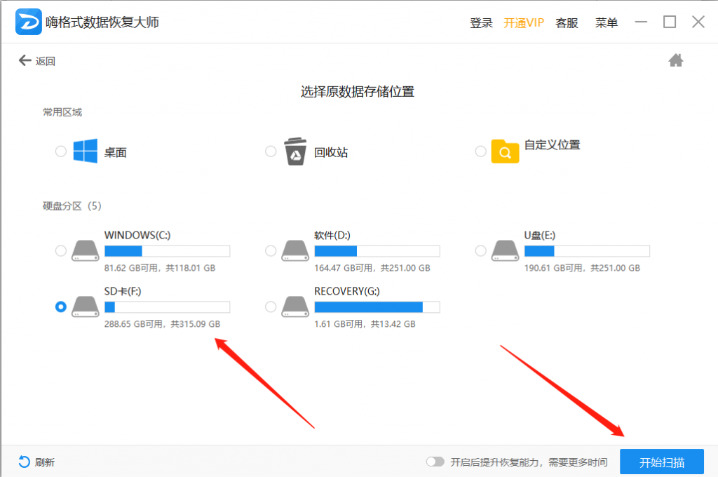Viewport: 718px width, 477px height.
Task: Click the 软件(D:) usage bar
Action: tap(377, 251)
